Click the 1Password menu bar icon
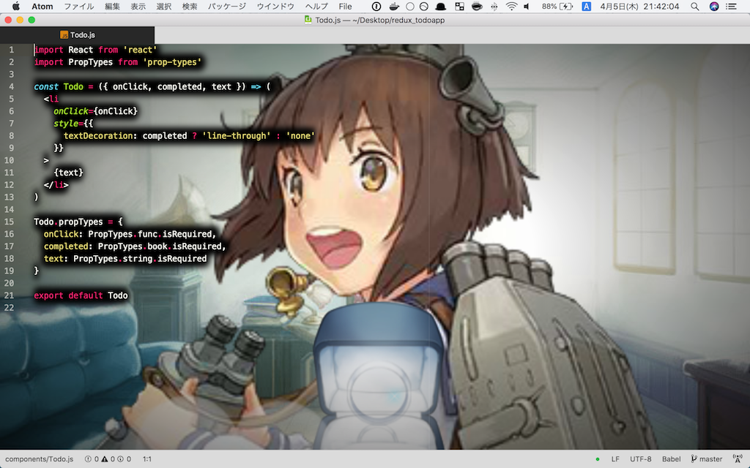 [376, 6]
